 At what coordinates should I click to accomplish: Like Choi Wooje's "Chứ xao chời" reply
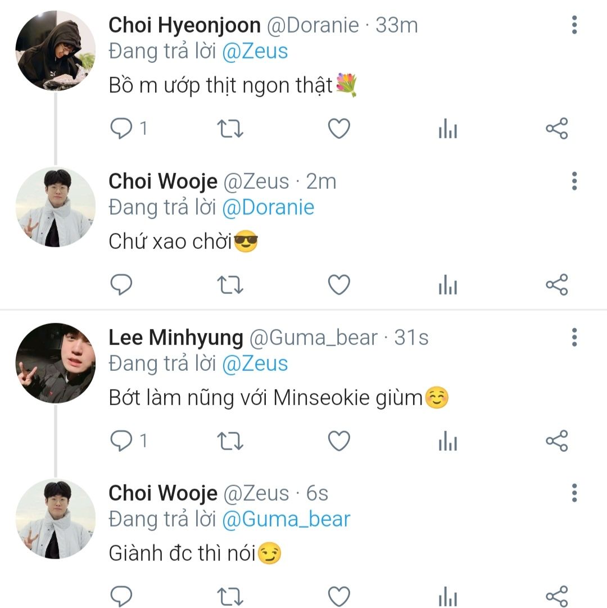tap(339, 285)
